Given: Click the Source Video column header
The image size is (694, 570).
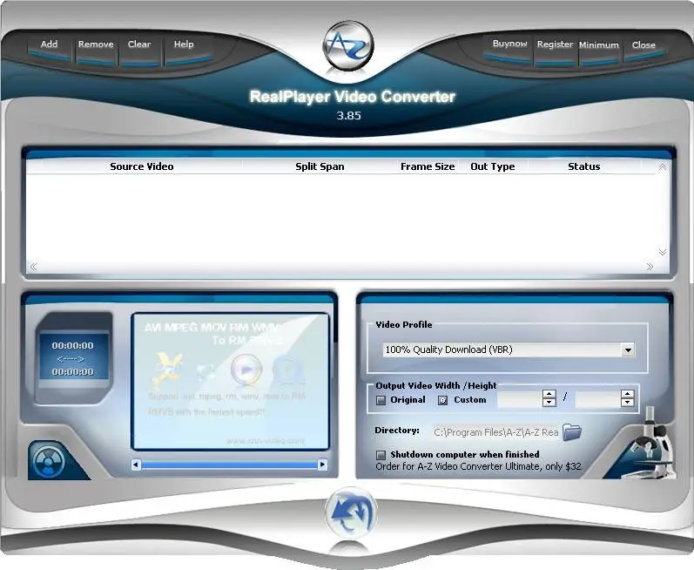Looking at the screenshot, I should (142, 166).
